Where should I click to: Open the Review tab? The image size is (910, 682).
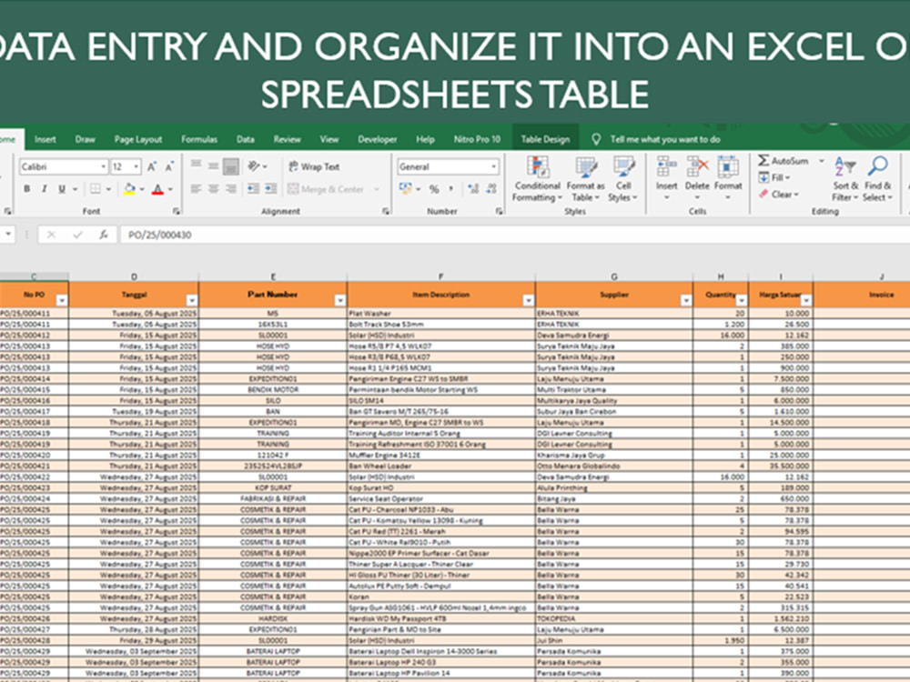(288, 139)
